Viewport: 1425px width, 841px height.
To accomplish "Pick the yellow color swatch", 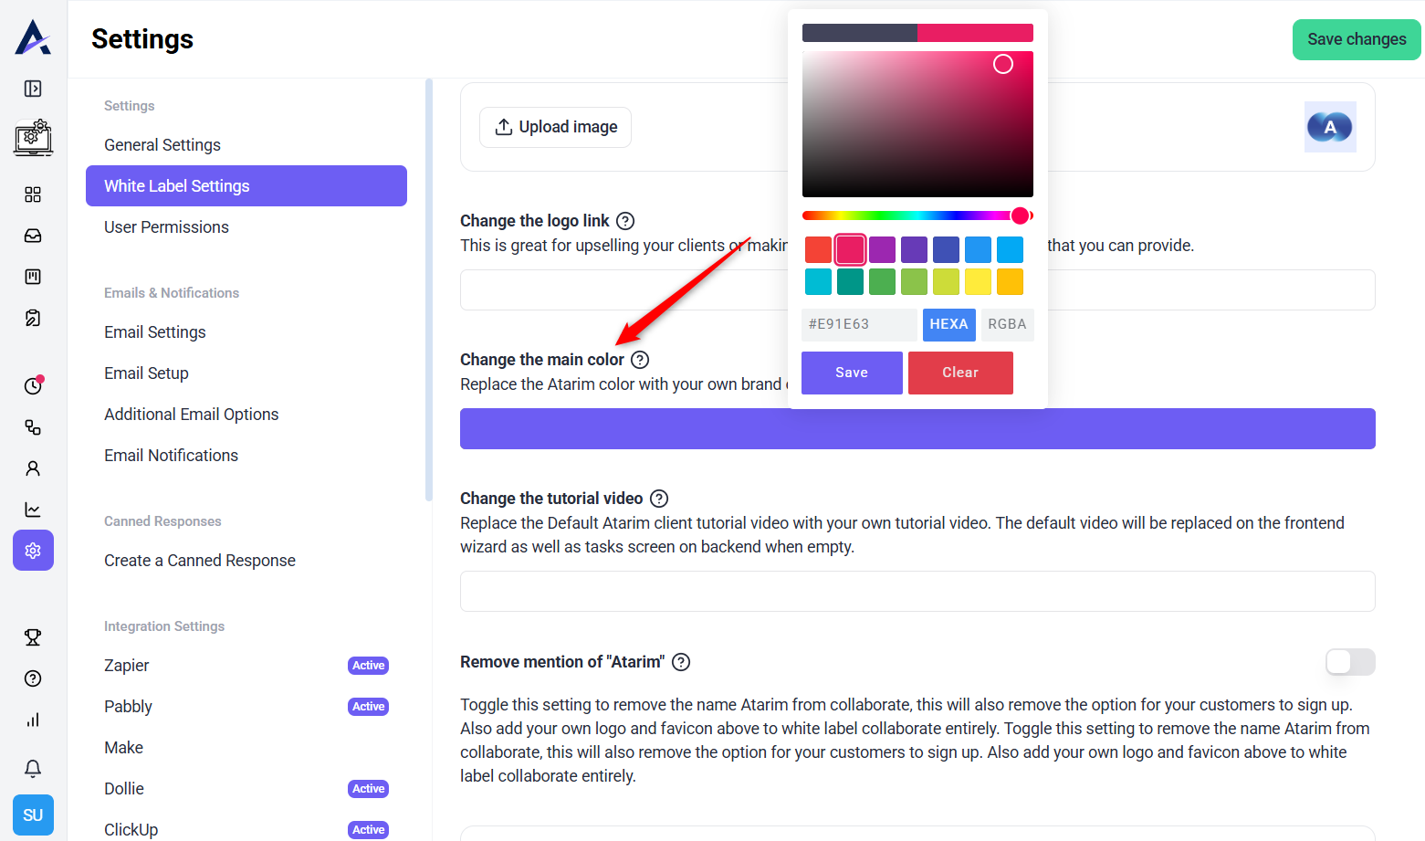I will [x=978, y=282].
